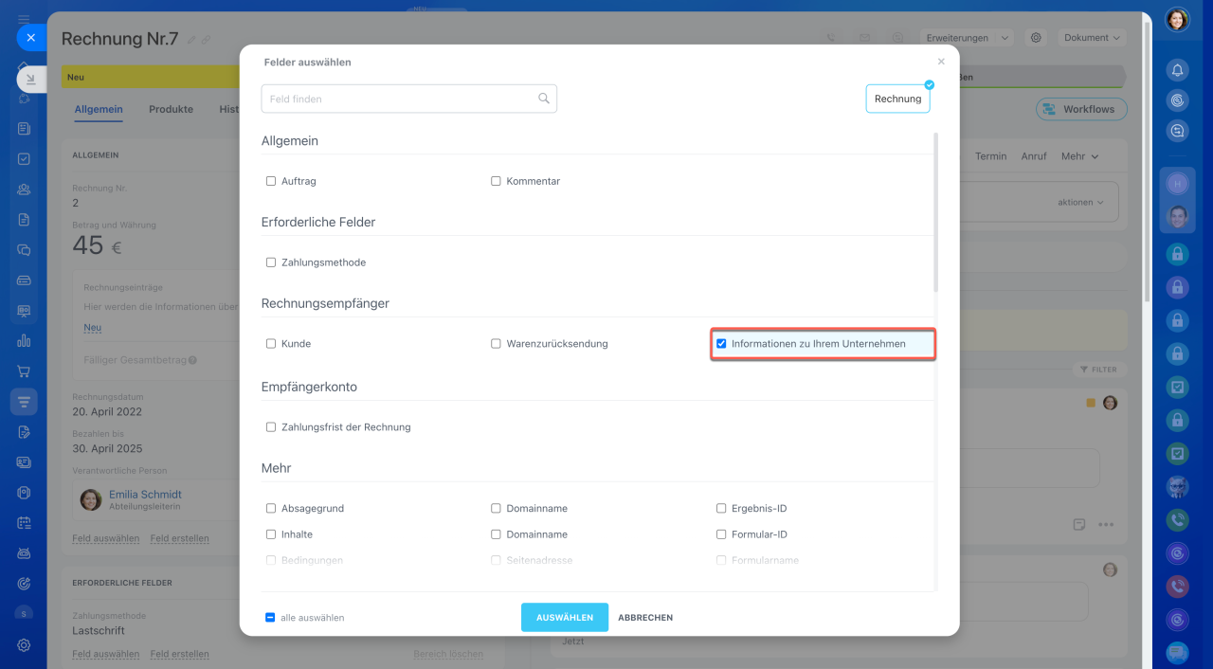Select the Rechnung category filter button
The width and height of the screenshot is (1213, 669).
897,99
